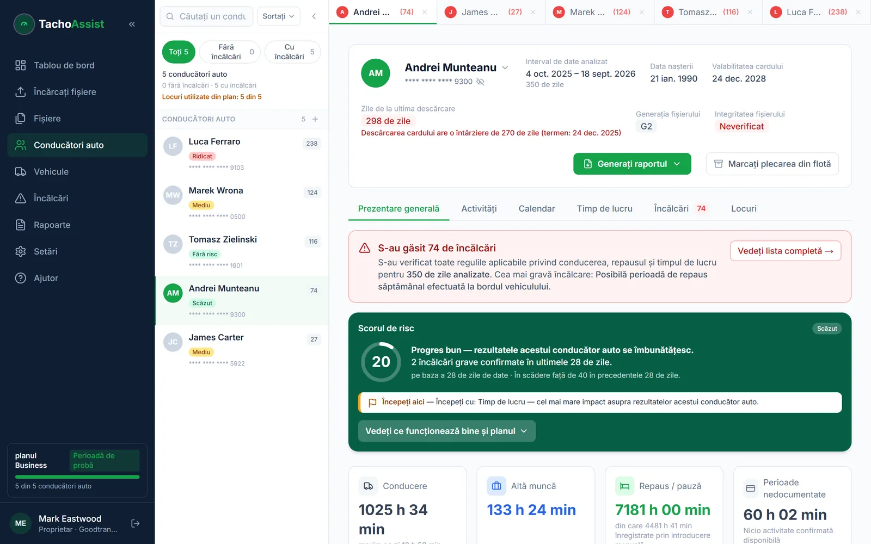This screenshot has width=871, height=544.
Task: Collapse the sidebar with double-chevron icon
Action: click(x=132, y=24)
